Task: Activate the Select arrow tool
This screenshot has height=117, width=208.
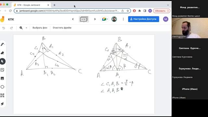Action: (x=2, y=61)
